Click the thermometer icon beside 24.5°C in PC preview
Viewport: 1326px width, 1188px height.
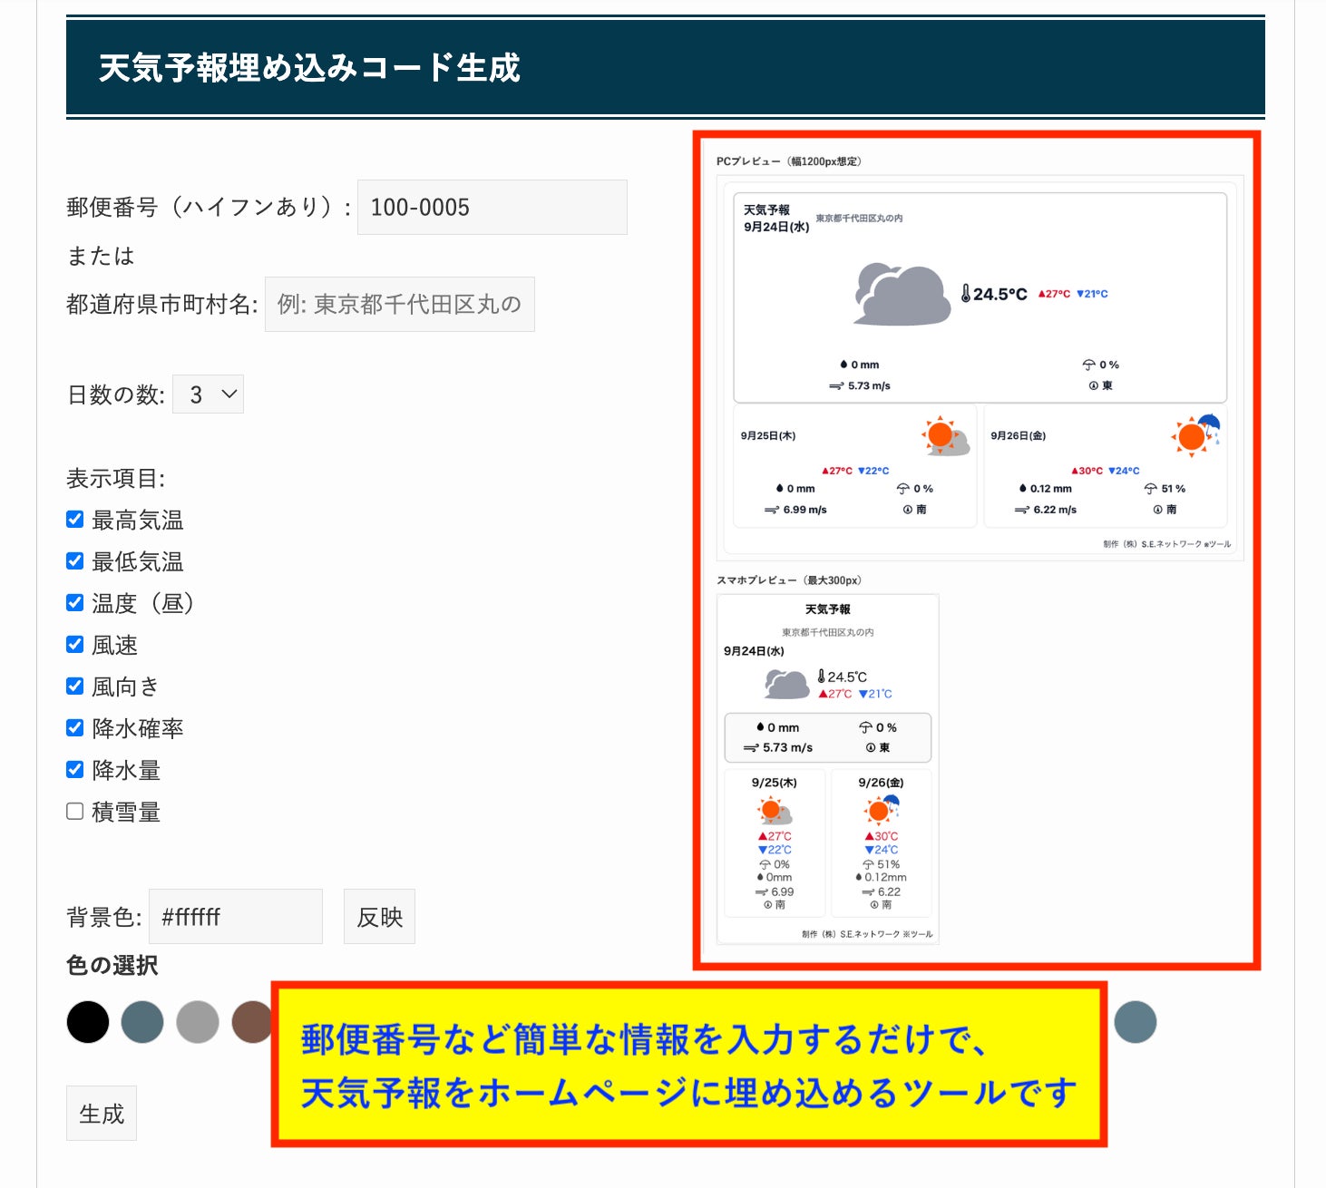(966, 294)
